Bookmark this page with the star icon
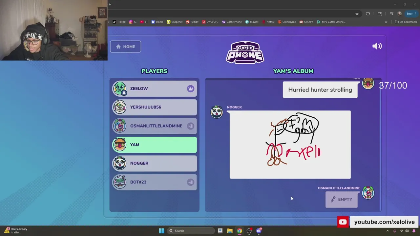Viewport: 420px width, 236px height. click(357, 14)
